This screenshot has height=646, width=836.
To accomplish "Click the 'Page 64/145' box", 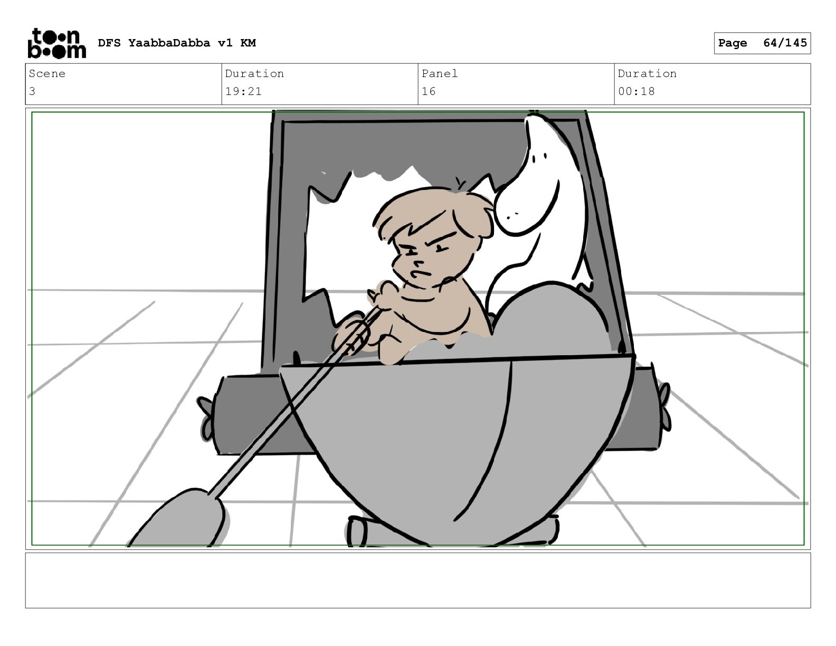I will pyautogui.click(x=762, y=43).
